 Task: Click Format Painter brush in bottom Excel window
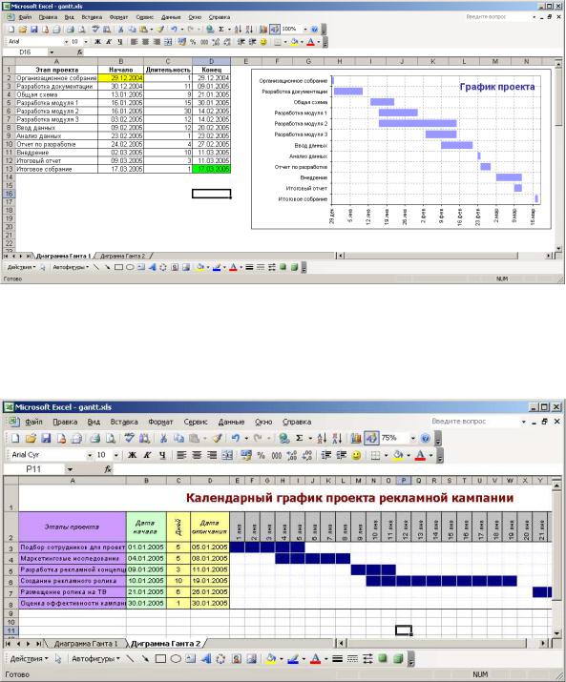pos(218,438)
